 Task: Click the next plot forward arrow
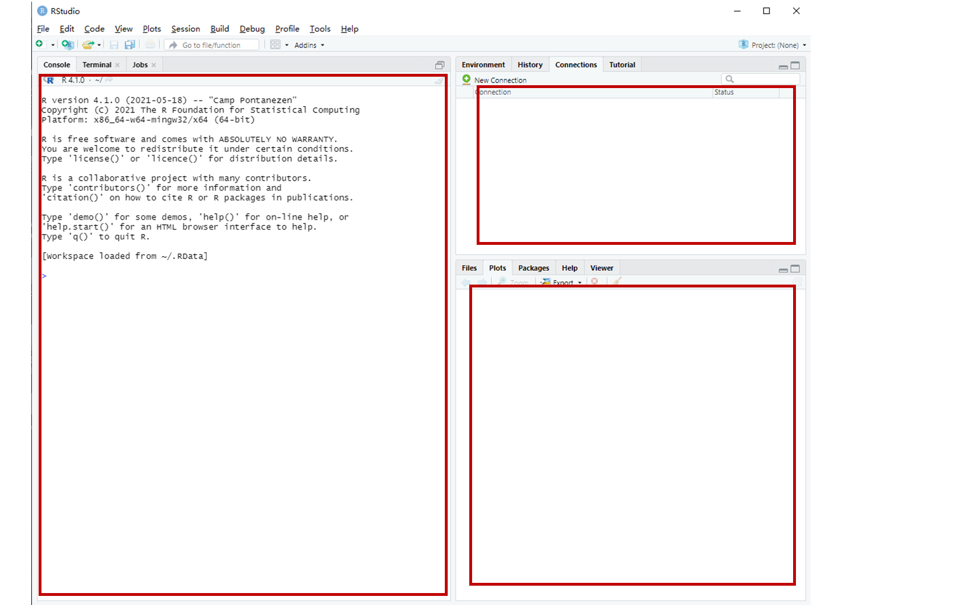(482, 282)
